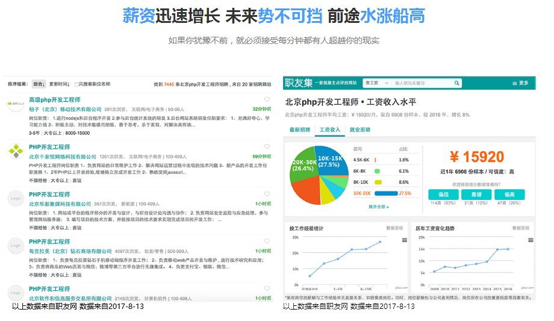Click the 职友集 site logo
Screen dimensions: 554x321
click(299, 83)
